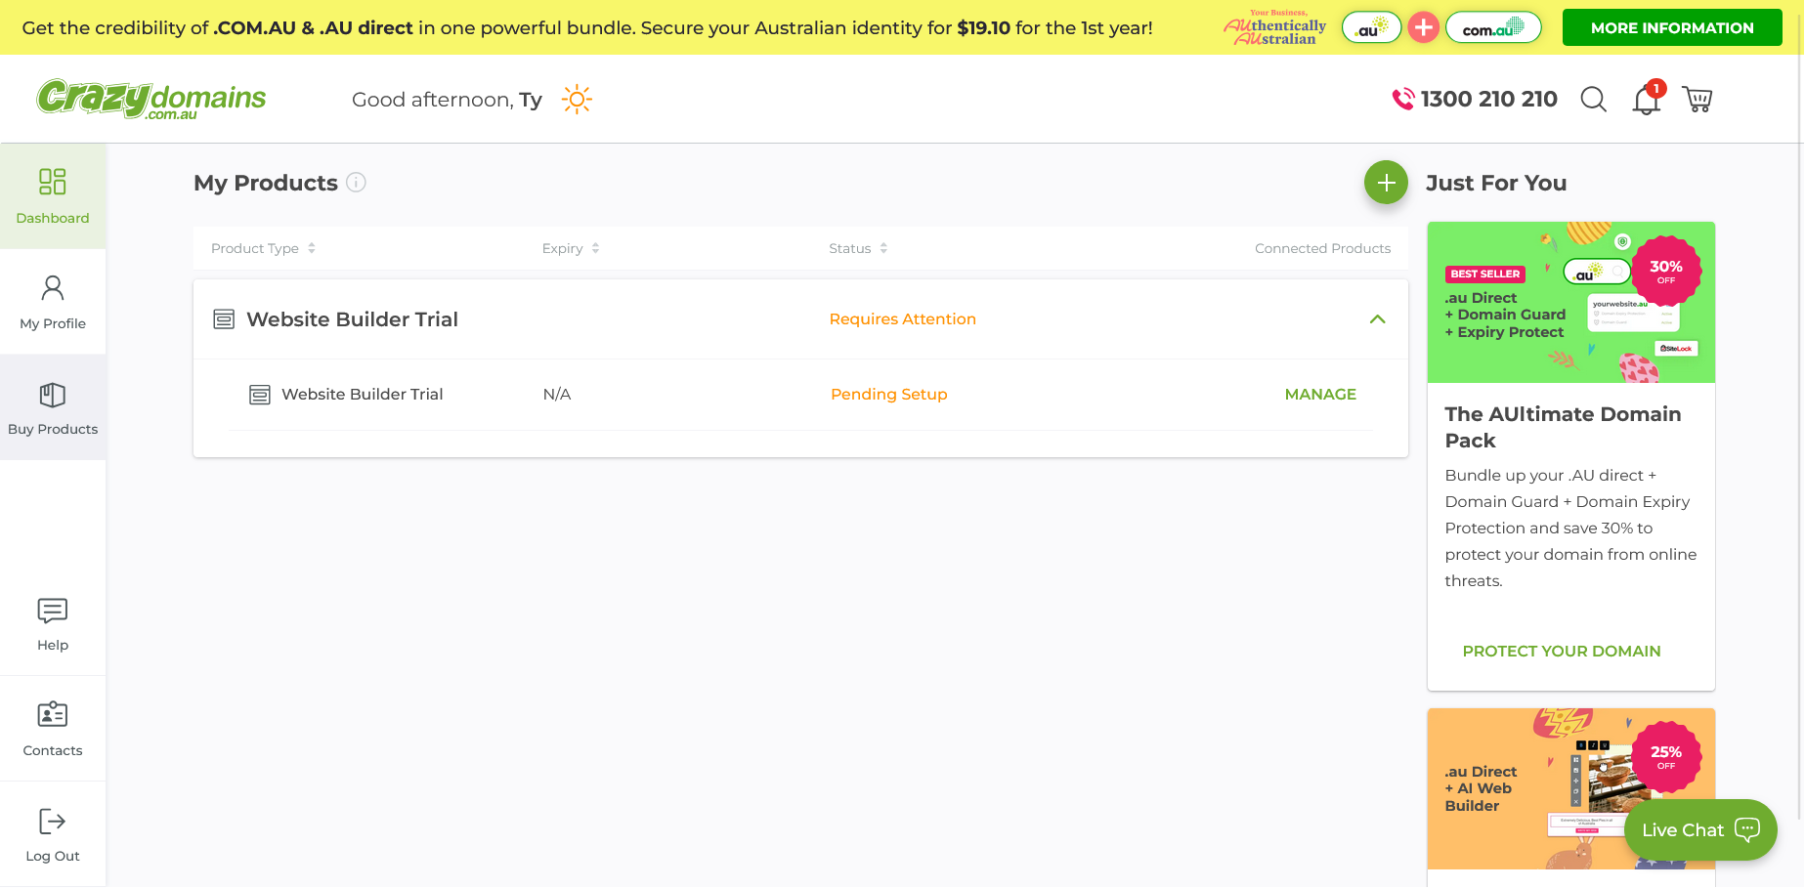Collapse the Website Builder Trial group
1805x888 pixels.
click(x=1378, y=319)
